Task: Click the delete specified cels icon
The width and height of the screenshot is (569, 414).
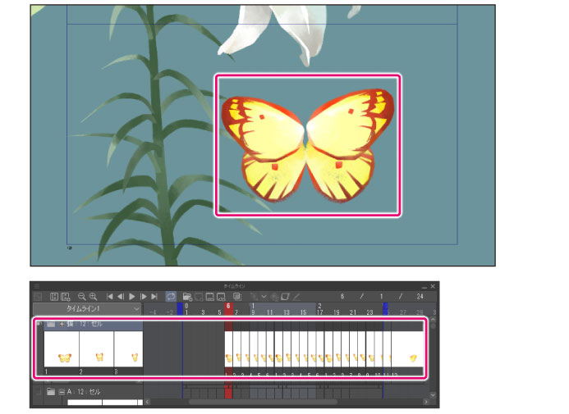Action: click(x=221, y=297)
